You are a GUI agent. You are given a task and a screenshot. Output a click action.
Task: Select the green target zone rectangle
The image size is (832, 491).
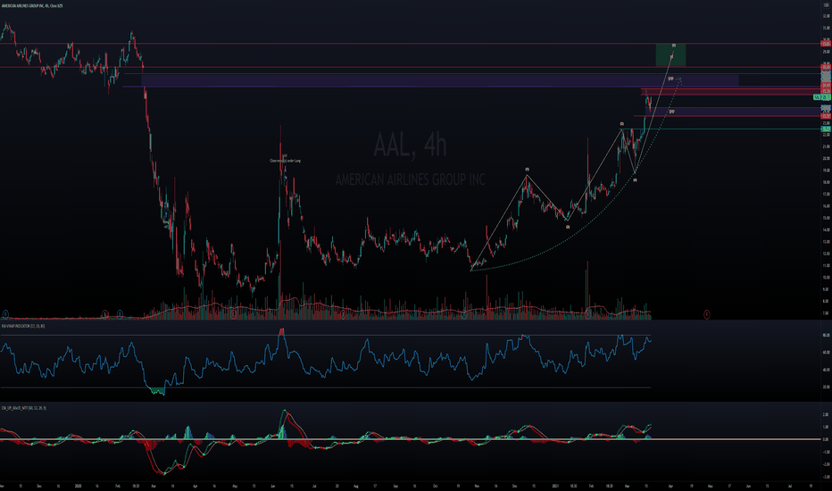click(x=670, y=55)
